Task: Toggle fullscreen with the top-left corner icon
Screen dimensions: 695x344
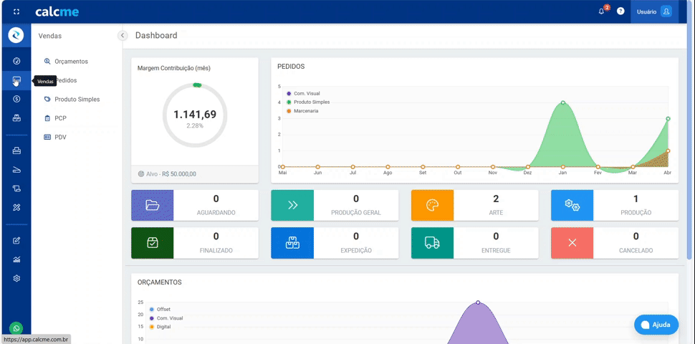Action: (x=16, y=12)
